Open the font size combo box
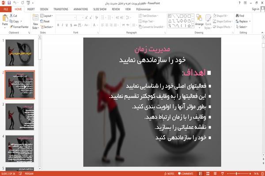265x176 pixels. click(80, 17)
